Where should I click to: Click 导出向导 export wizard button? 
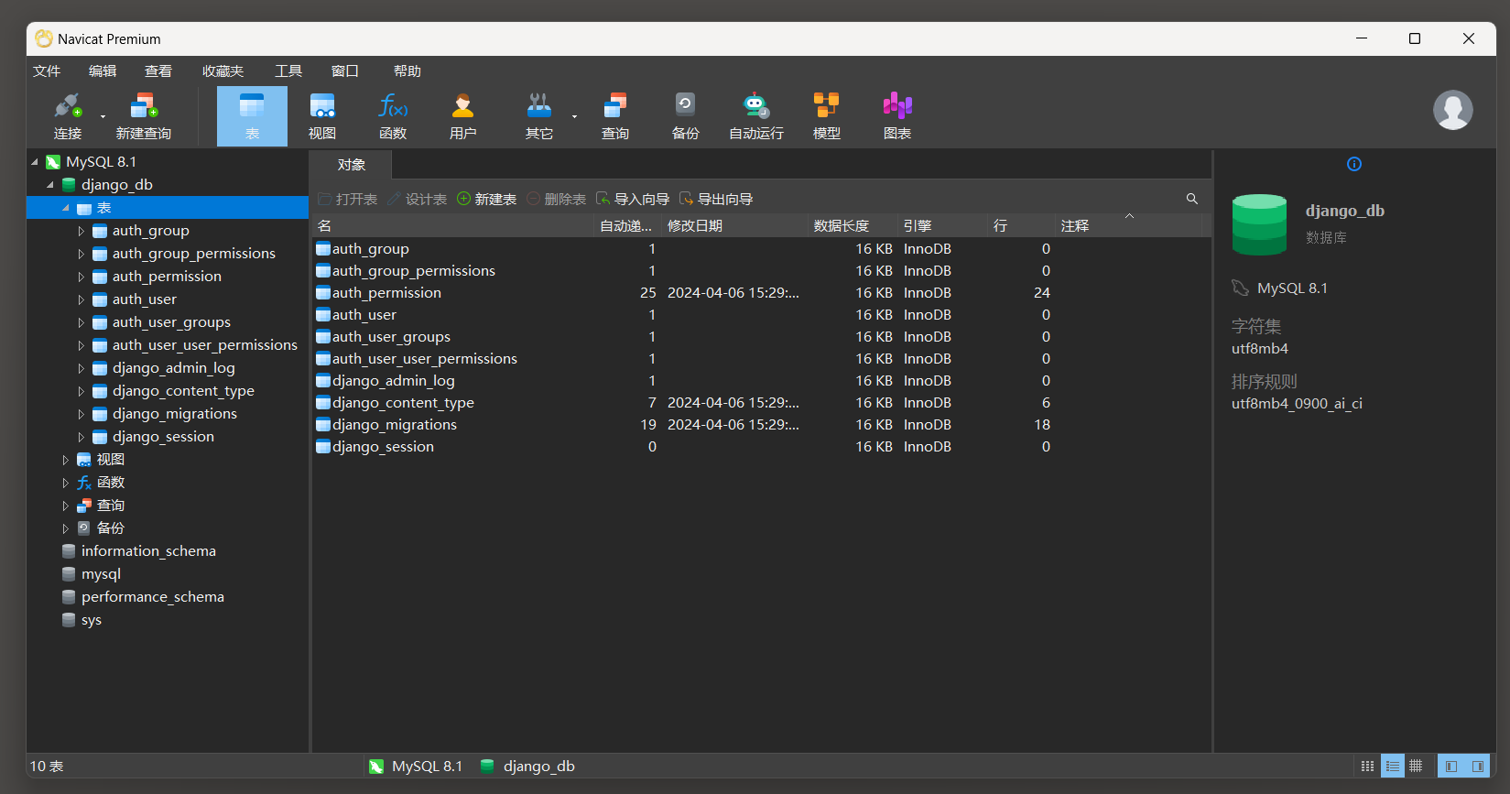[716, 199]
